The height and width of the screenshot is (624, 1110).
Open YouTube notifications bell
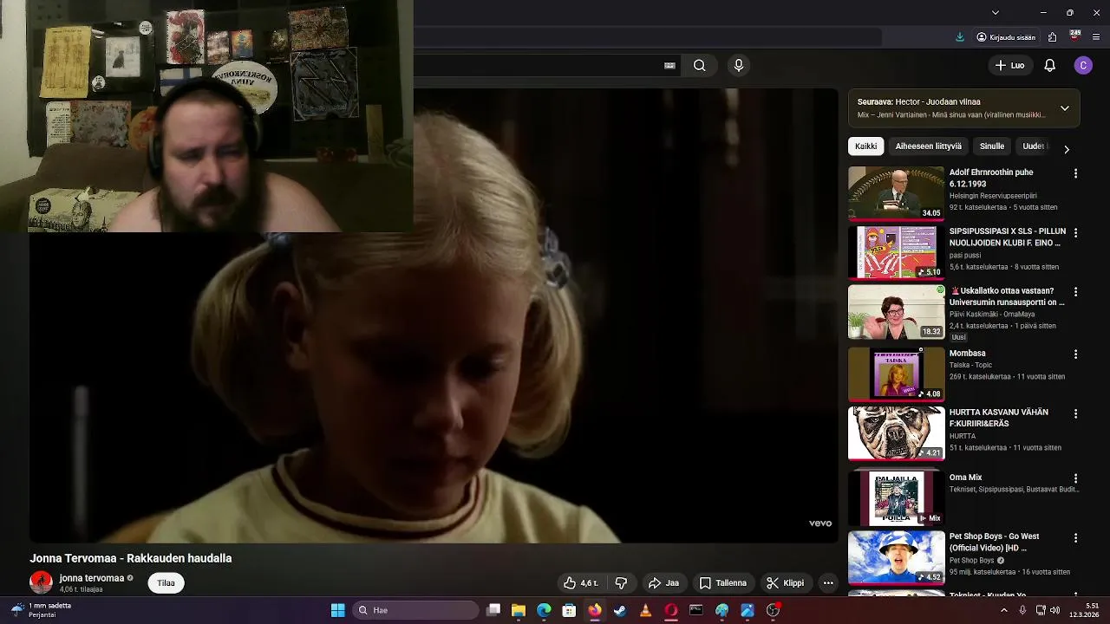pos(1049,65)
